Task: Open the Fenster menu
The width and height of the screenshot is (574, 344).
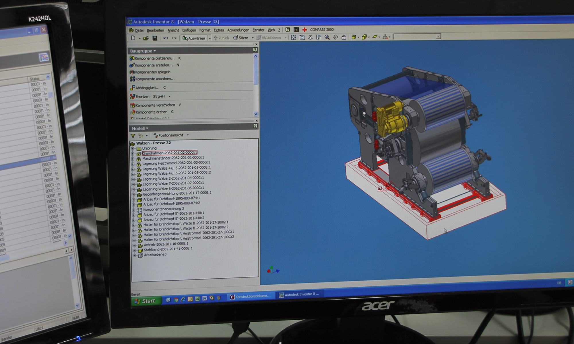Action: [258, 30]
